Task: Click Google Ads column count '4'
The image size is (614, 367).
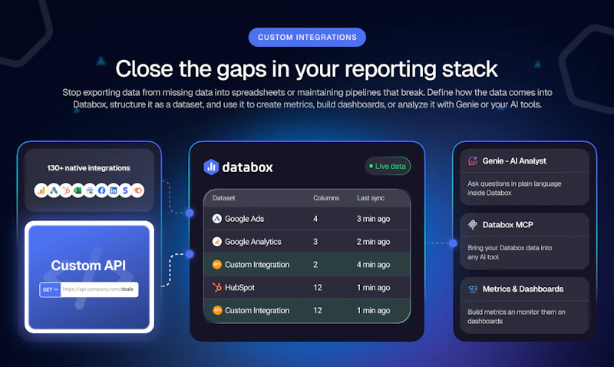Action: pos(315,219)
